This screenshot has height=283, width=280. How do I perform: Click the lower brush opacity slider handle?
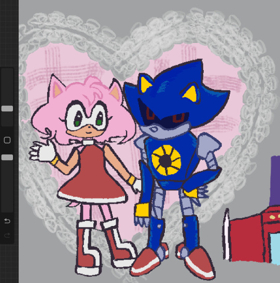point(7,157)
